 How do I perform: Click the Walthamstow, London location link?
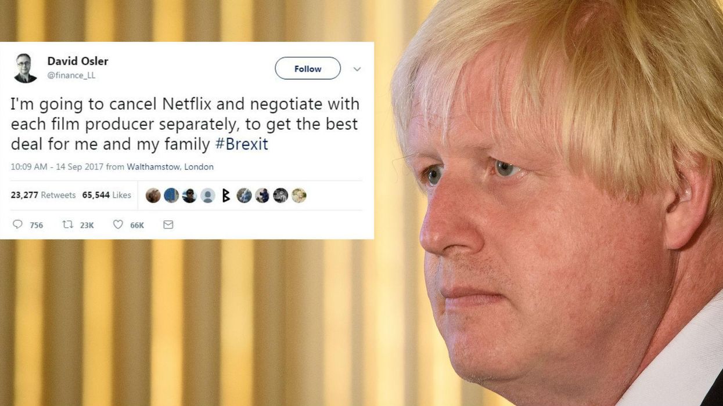click(170, 167)
